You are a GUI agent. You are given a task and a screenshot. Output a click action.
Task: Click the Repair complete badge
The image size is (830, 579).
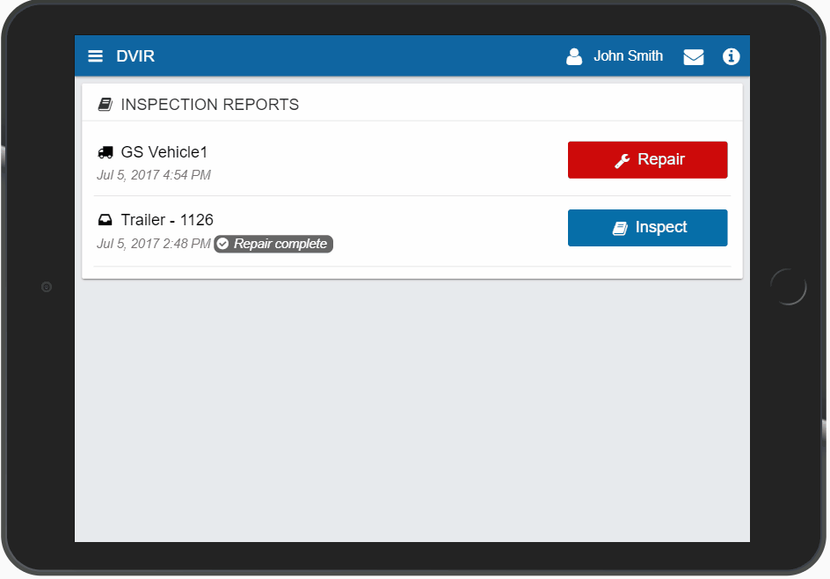(273, 244)
